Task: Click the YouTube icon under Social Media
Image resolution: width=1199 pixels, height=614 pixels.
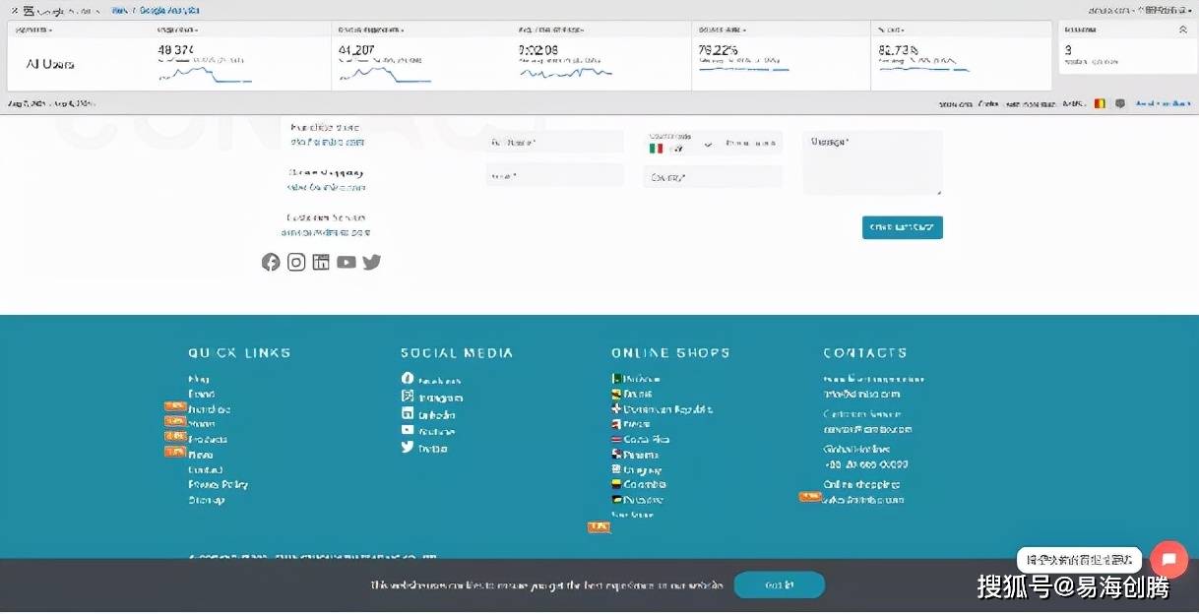Action: click(408, 429)
